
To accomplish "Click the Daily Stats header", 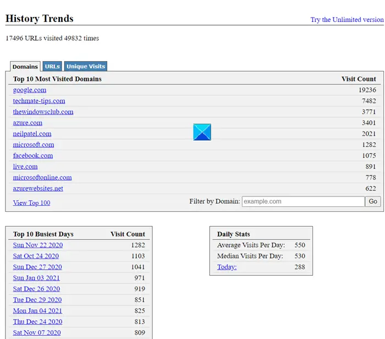I will [x=234, y=234].
